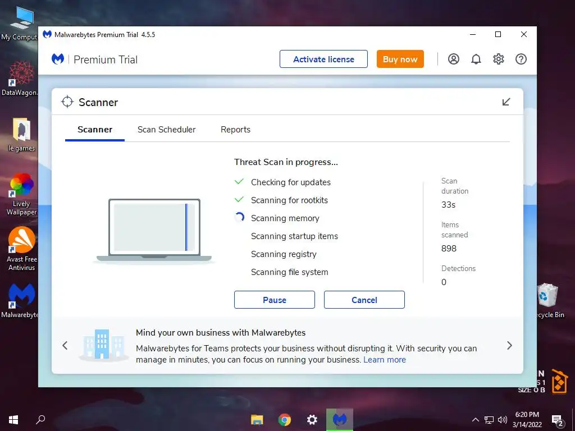Open the Learn more link
The image size is (575, 431).
tap(384, 360)
